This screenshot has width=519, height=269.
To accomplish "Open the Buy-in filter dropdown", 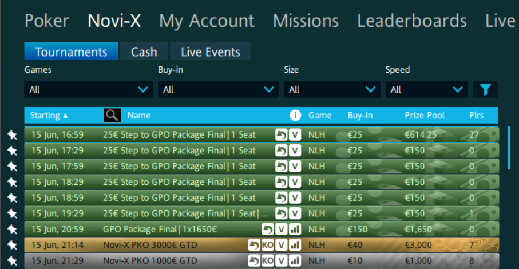I will [x=218, y=89].
